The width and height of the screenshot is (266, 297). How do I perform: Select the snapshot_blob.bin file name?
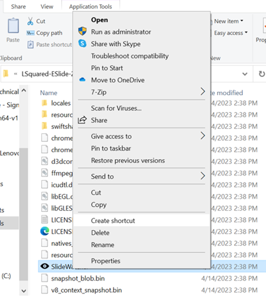point(78,278)
